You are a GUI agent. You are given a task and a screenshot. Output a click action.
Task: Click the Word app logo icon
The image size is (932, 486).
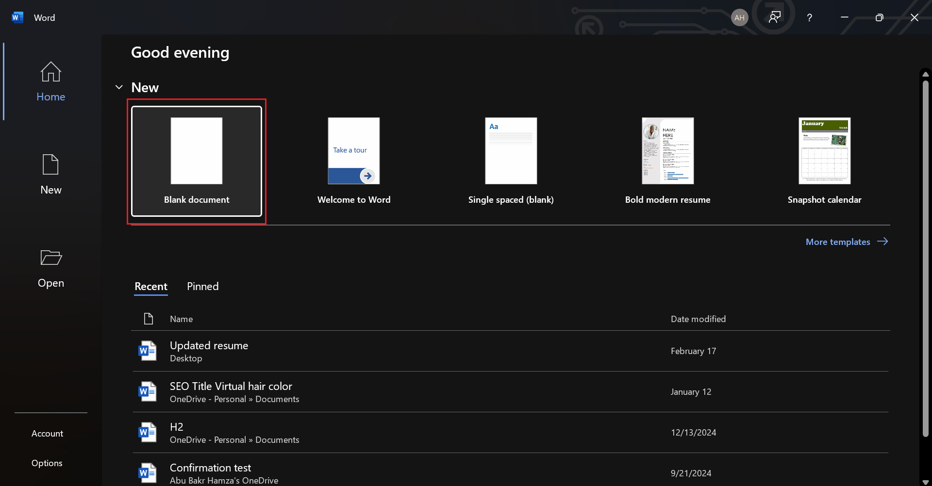17,17
